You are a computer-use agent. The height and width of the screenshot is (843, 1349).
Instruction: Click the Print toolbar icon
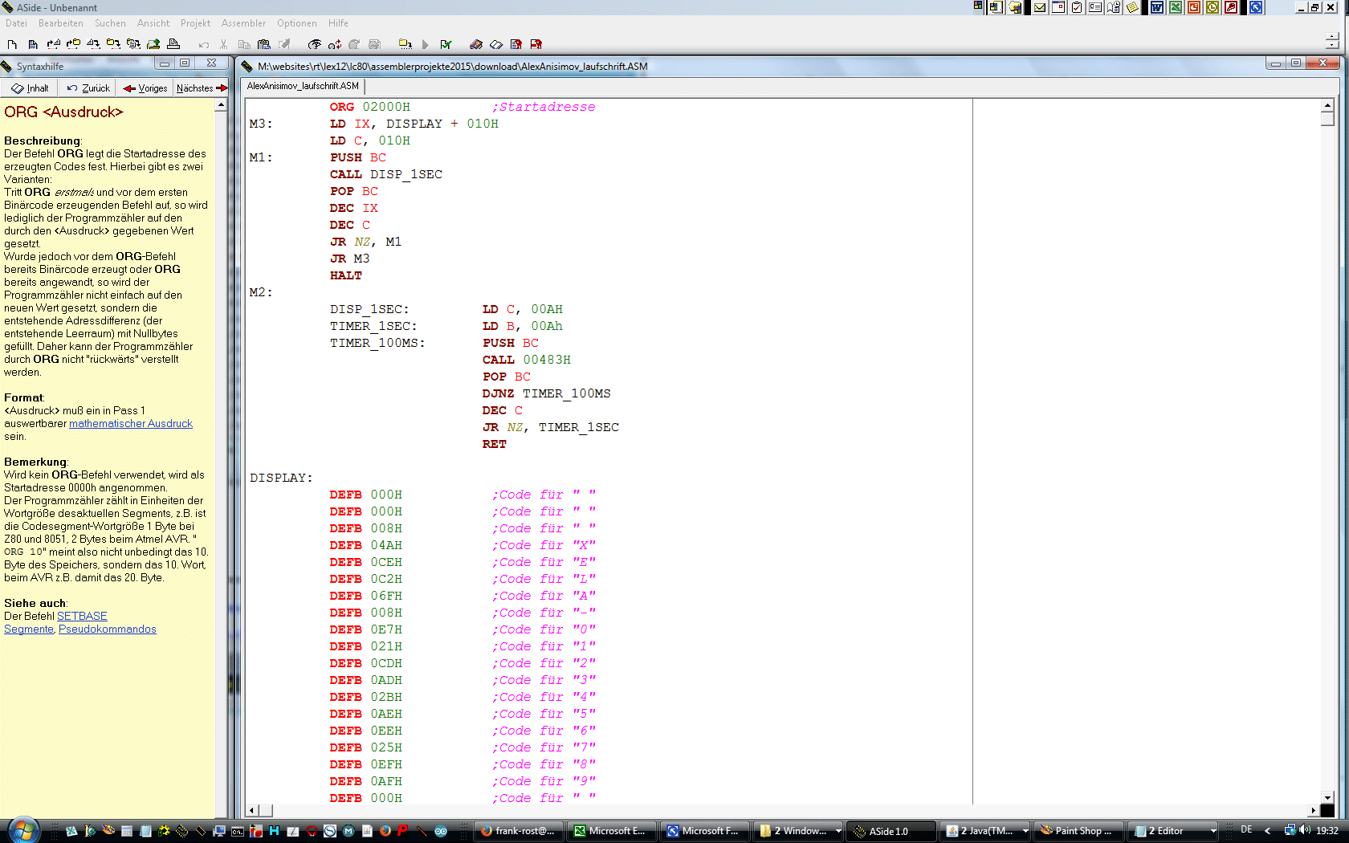(x=173, y=44)
